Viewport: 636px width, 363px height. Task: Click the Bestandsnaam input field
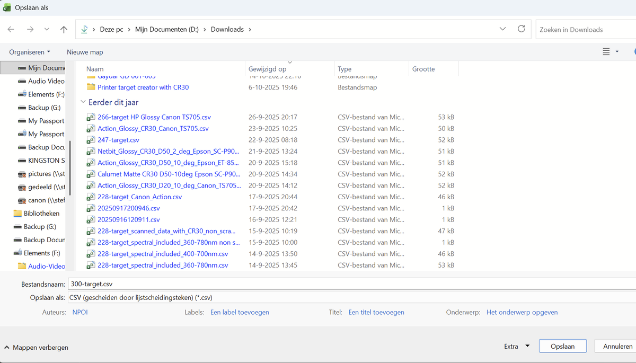(x=350, y=284)
